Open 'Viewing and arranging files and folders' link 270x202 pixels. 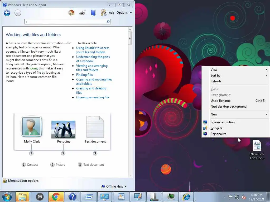point(92,68)
